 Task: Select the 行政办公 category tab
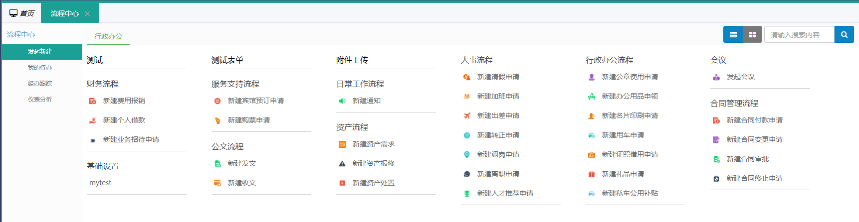point(108,36)
